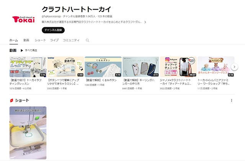The height and width of the screenshot is (161, 245).
Task: Click the 3022 回視聴 view count text
Action: coord(166,89)
